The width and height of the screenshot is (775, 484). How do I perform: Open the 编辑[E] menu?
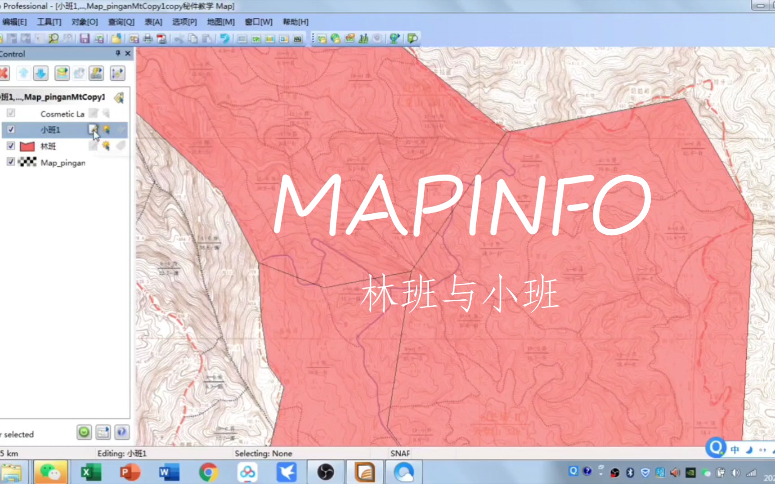[14, 22]
